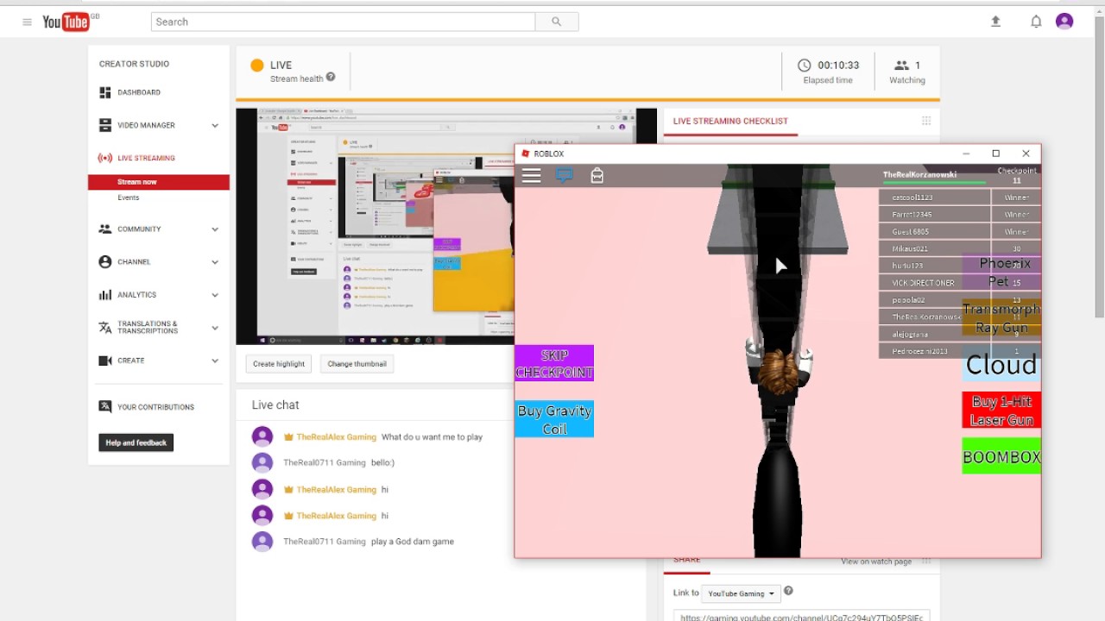Click the search magnifier button
1105x621 pixels.
557,22
